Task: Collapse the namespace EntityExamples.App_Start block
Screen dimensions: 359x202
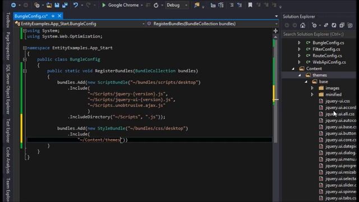Action: (25, 48)
